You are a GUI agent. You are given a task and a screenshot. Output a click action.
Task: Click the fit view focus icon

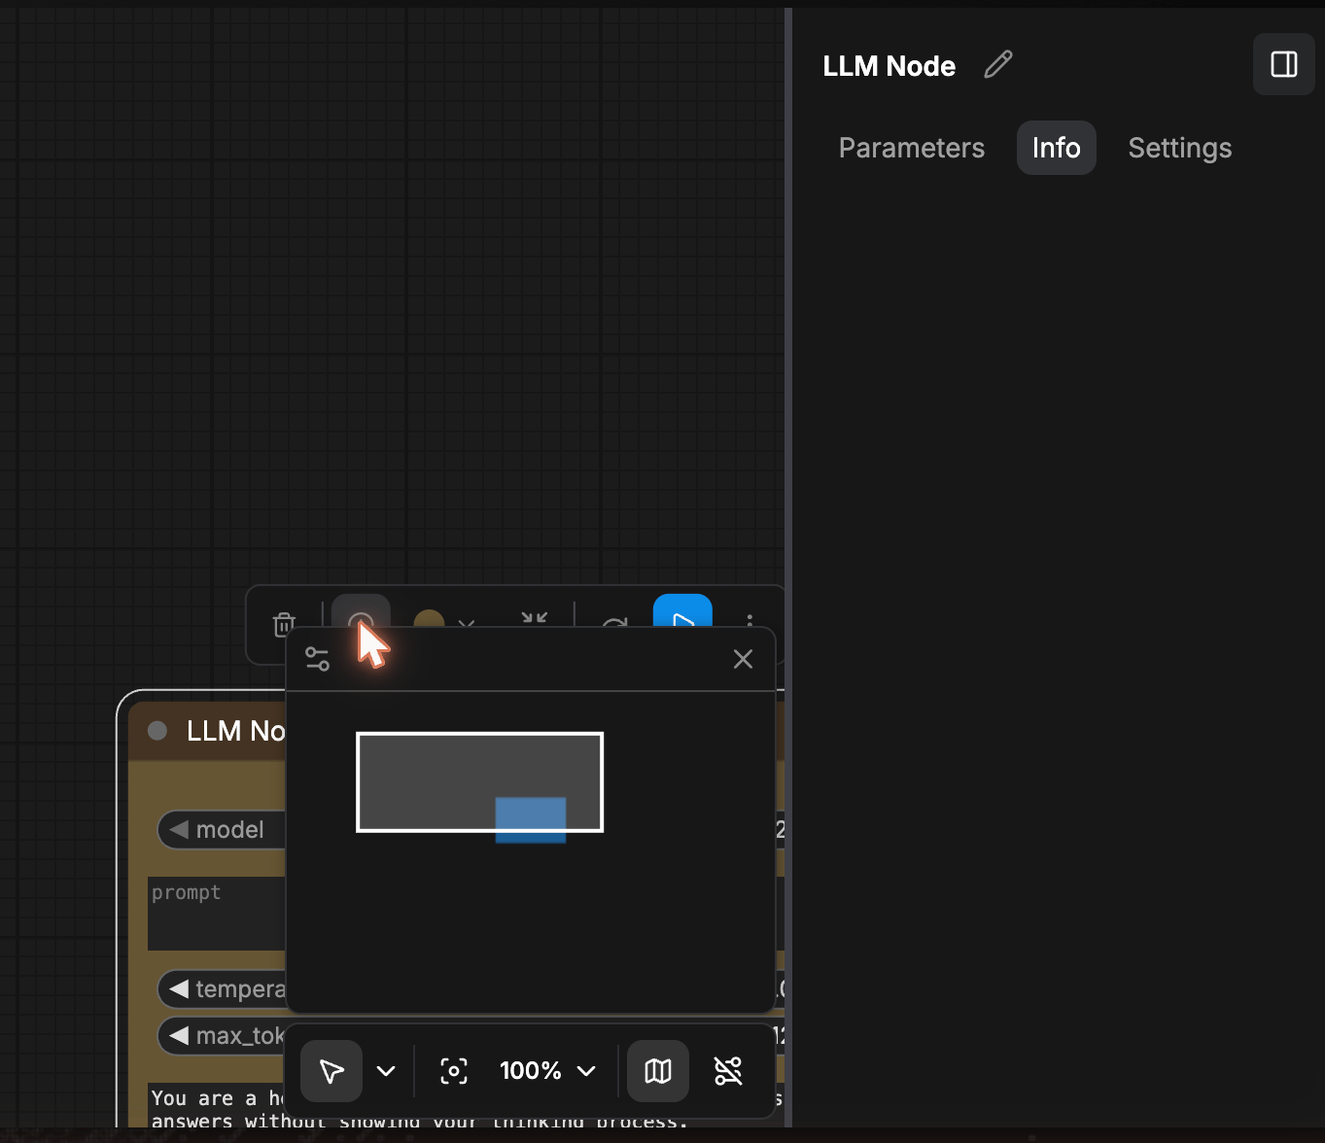click(x=454, y=1071)
